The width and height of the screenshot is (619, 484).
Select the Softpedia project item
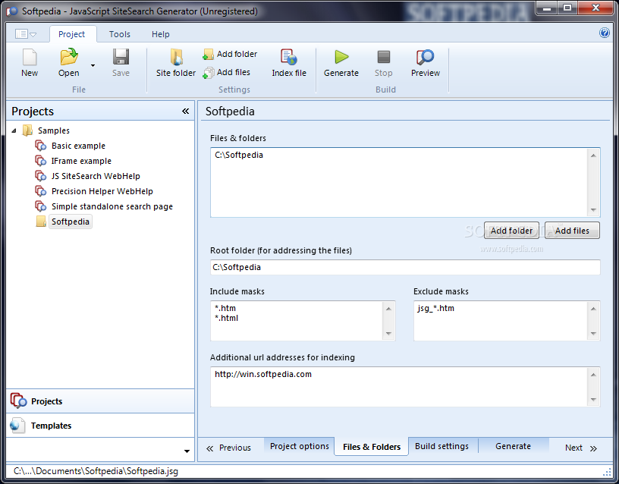click(x=71, y=222)
